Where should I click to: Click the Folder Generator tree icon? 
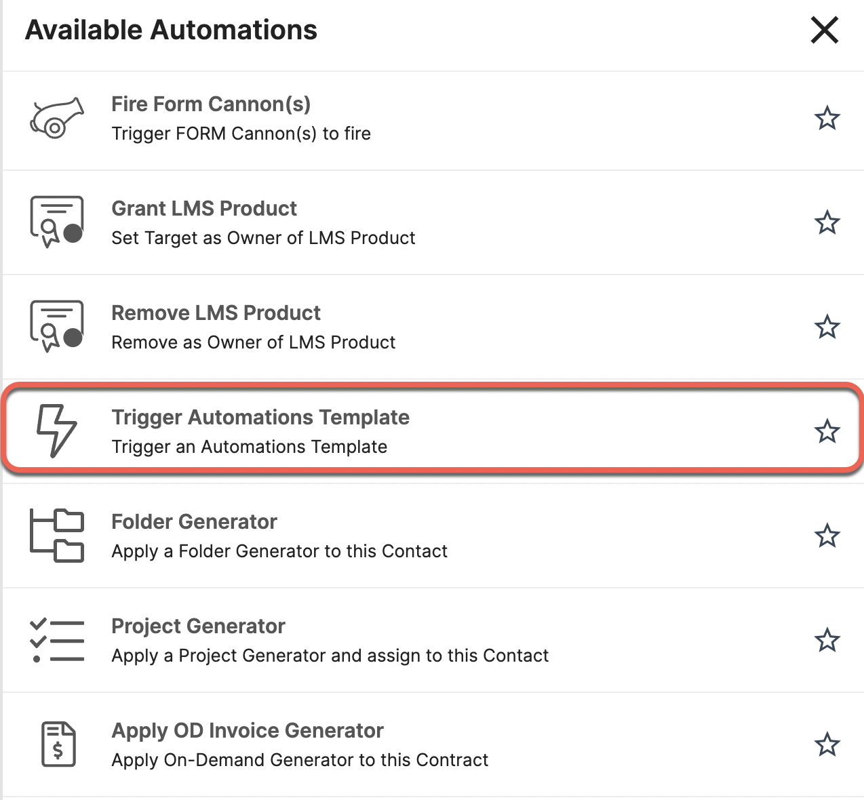point(57,536)
